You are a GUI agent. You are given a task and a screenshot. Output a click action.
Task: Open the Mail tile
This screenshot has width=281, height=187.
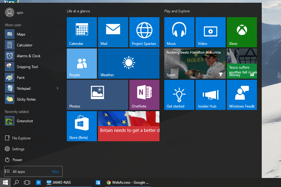[113, 32]
